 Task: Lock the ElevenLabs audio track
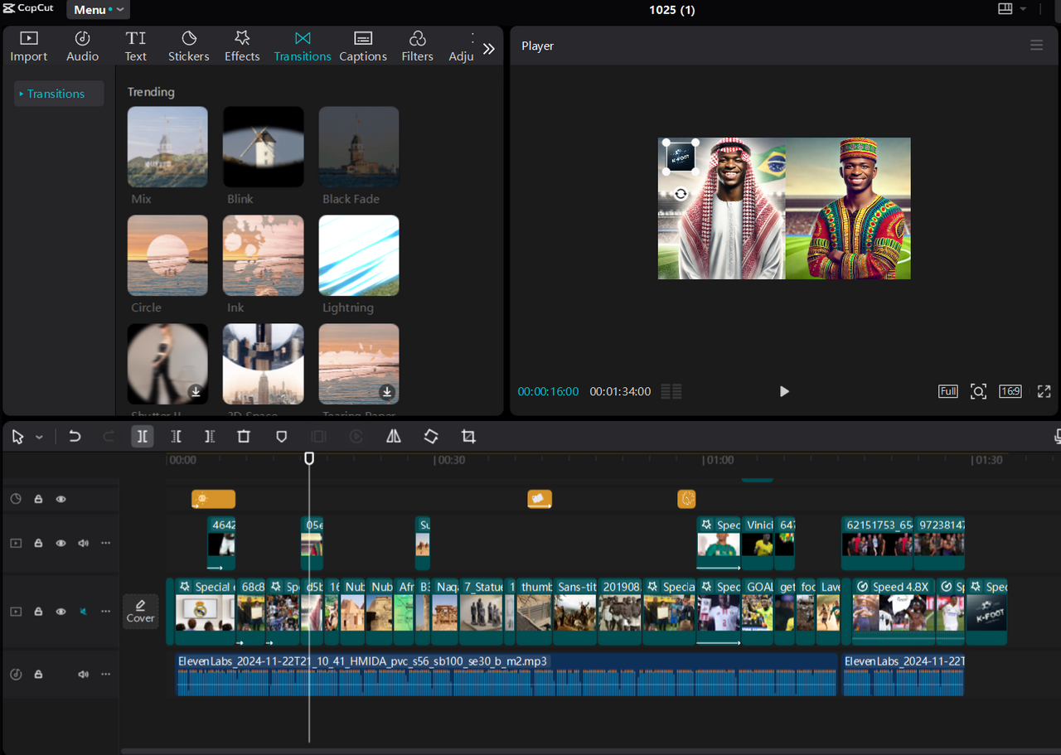tap(38, 675)
